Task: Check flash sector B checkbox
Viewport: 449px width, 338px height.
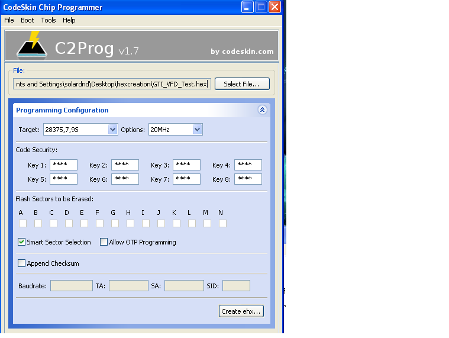Action: pos(38,223)
